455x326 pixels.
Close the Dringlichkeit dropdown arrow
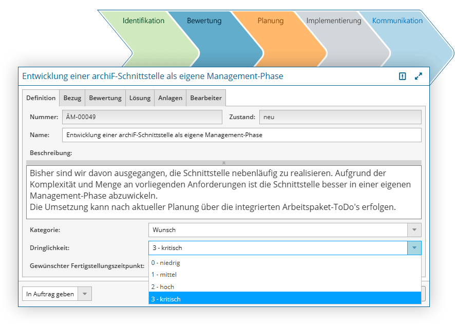point(414,248)
